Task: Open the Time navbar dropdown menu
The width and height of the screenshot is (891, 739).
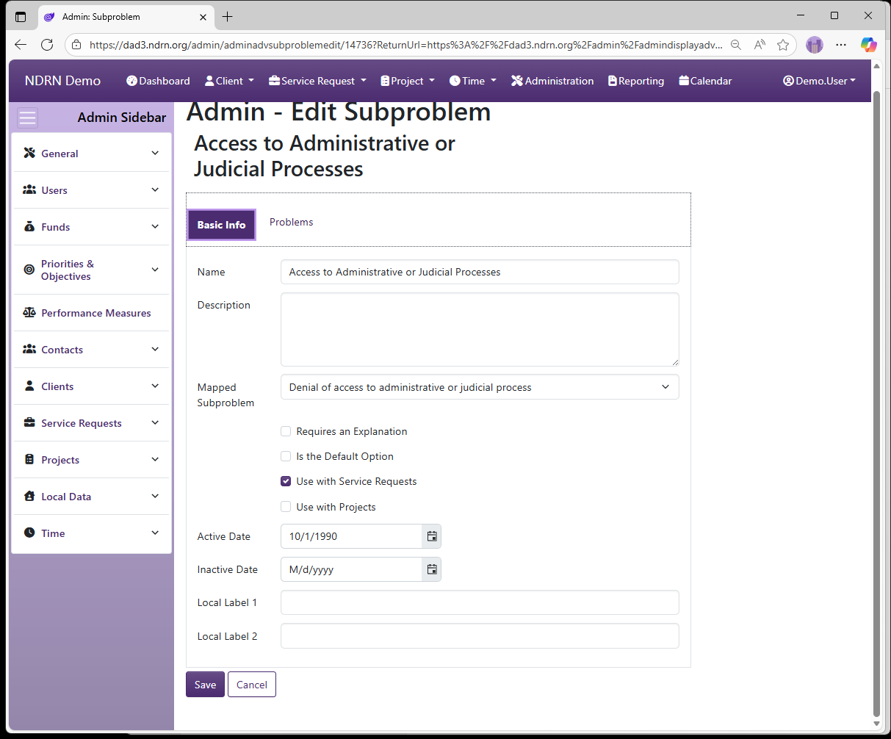Action: pos(473,81)
